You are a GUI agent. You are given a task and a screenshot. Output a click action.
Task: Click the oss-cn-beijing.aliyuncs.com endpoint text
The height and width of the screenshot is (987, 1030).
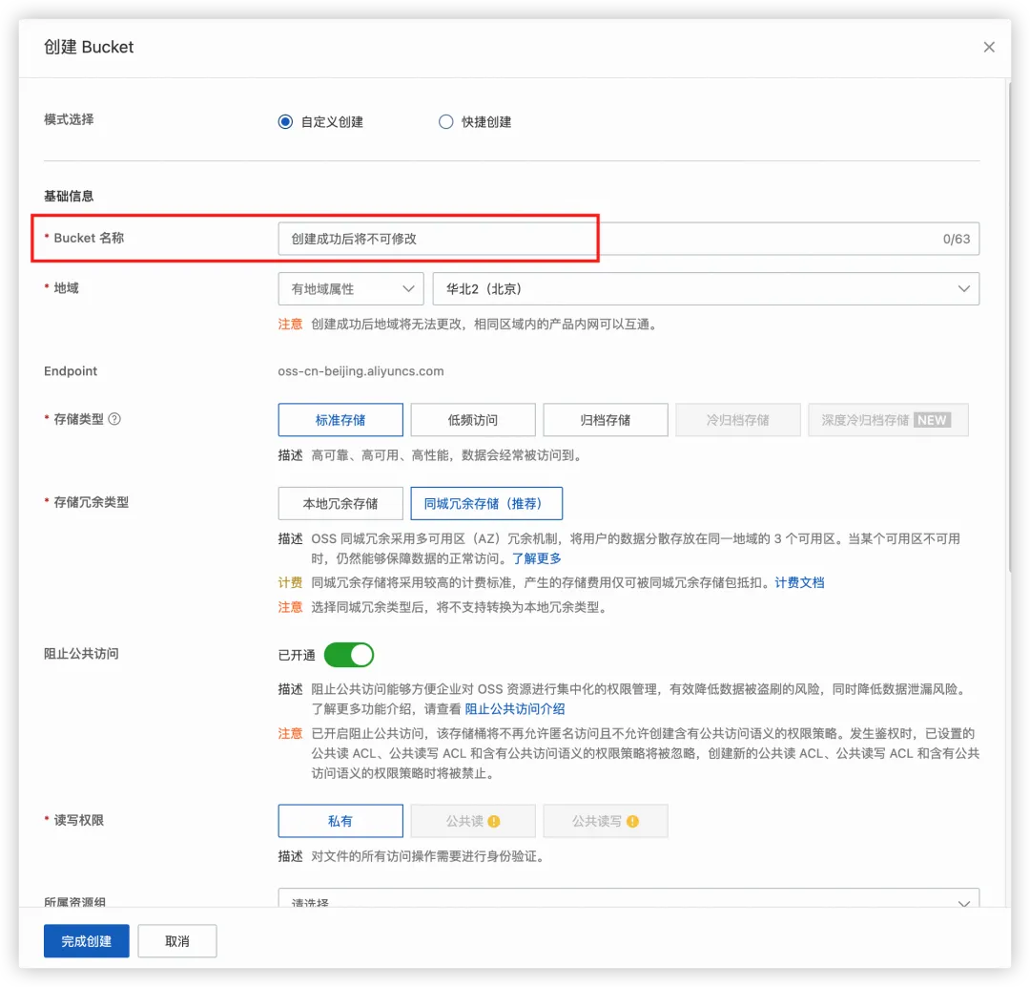[360, 371]
